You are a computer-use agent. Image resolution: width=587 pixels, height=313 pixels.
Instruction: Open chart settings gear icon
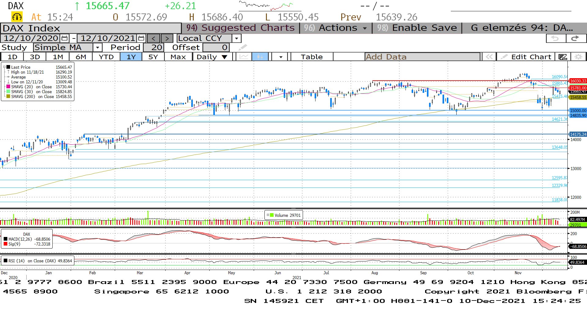578,57
